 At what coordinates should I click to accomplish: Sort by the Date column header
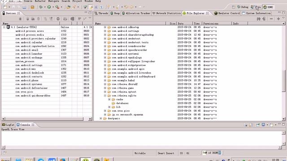(x=184, y=24)
